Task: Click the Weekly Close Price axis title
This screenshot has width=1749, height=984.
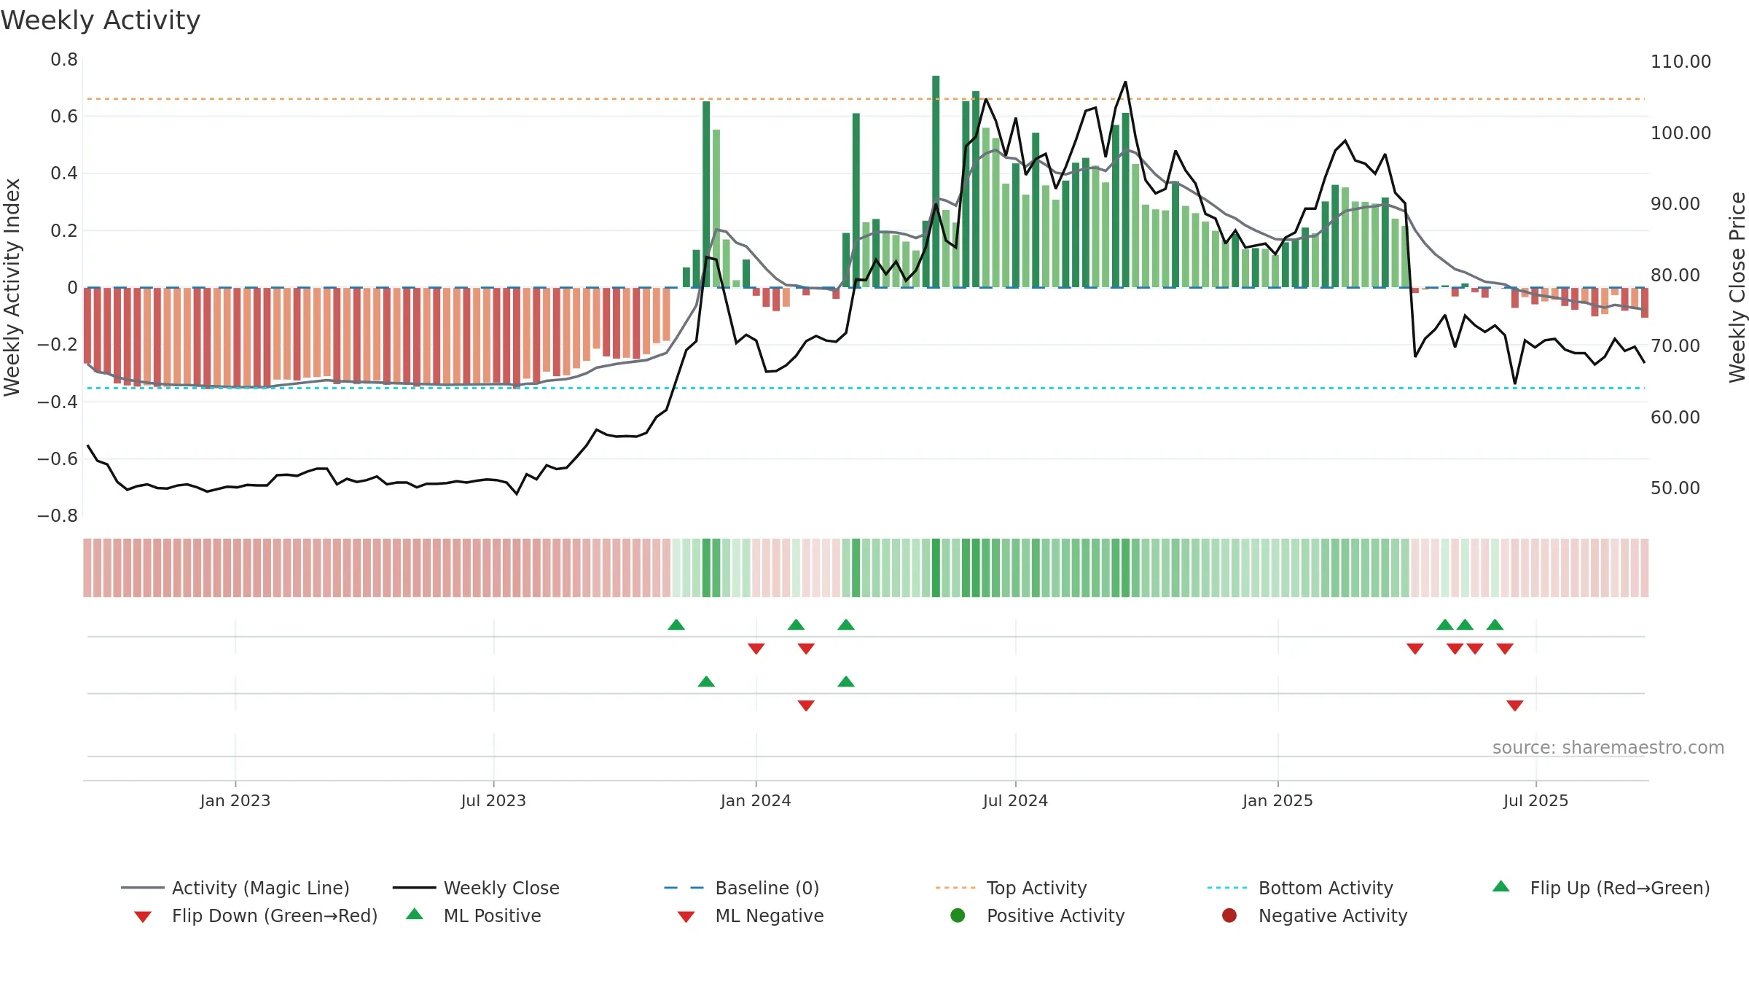Action: point(1737,287)
